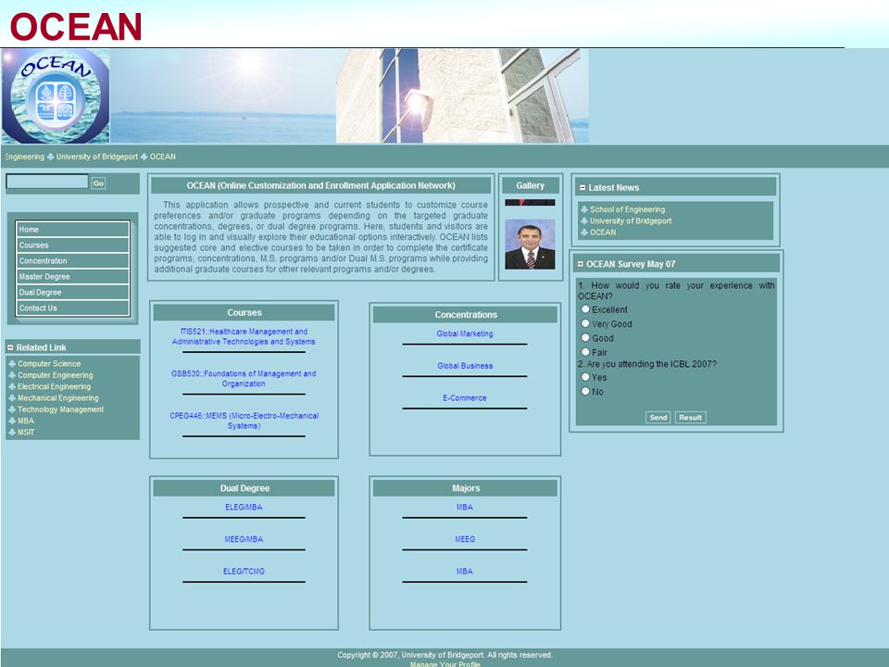Open Dual Degree menu item
This screenshot has height=667, width=889.
click(72, 292)
